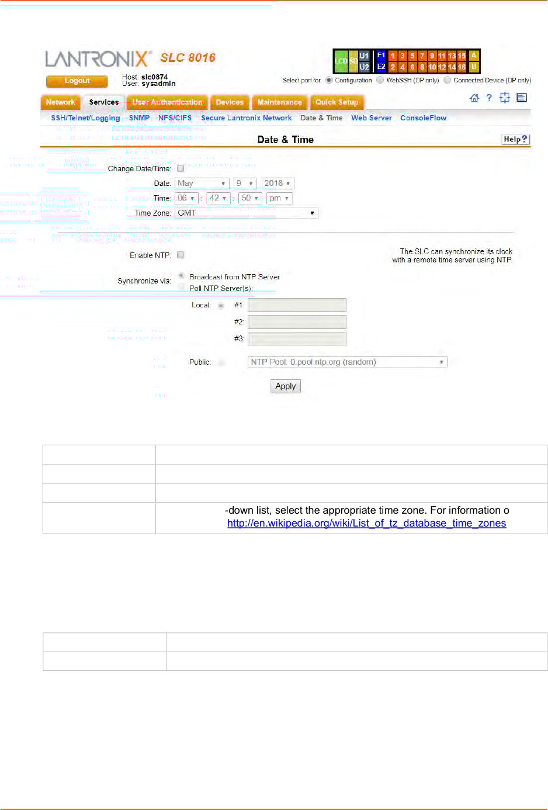Expand the month dropdown showing May

[x=202, y=184]
